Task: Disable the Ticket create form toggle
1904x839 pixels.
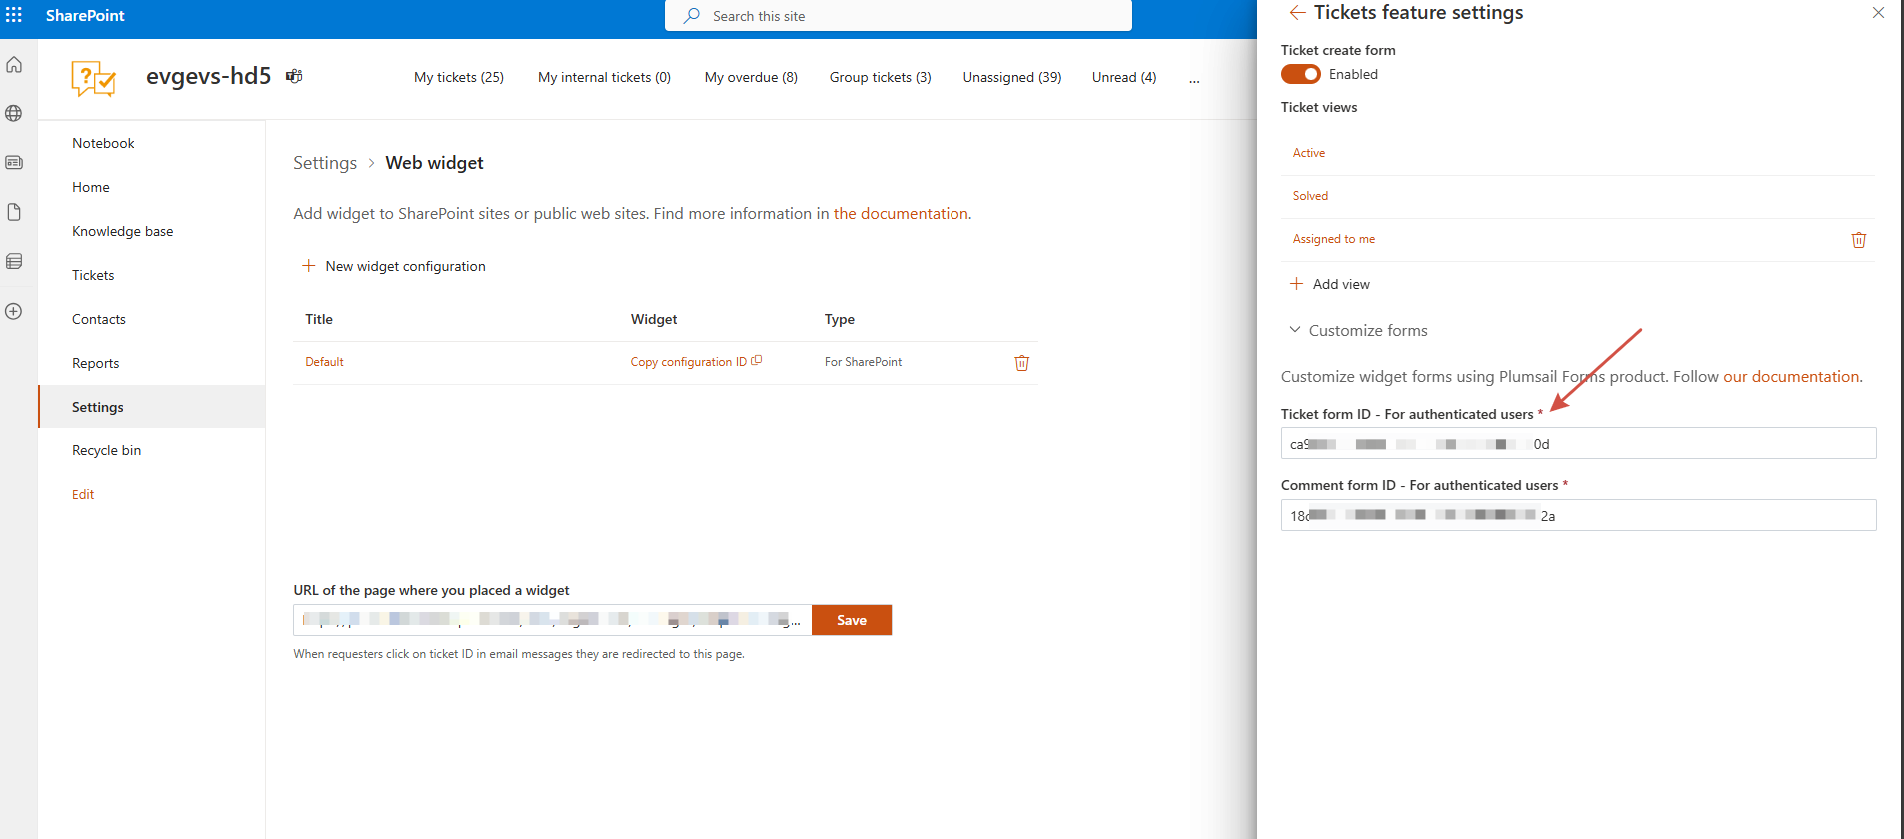Action: (1301, 74)
